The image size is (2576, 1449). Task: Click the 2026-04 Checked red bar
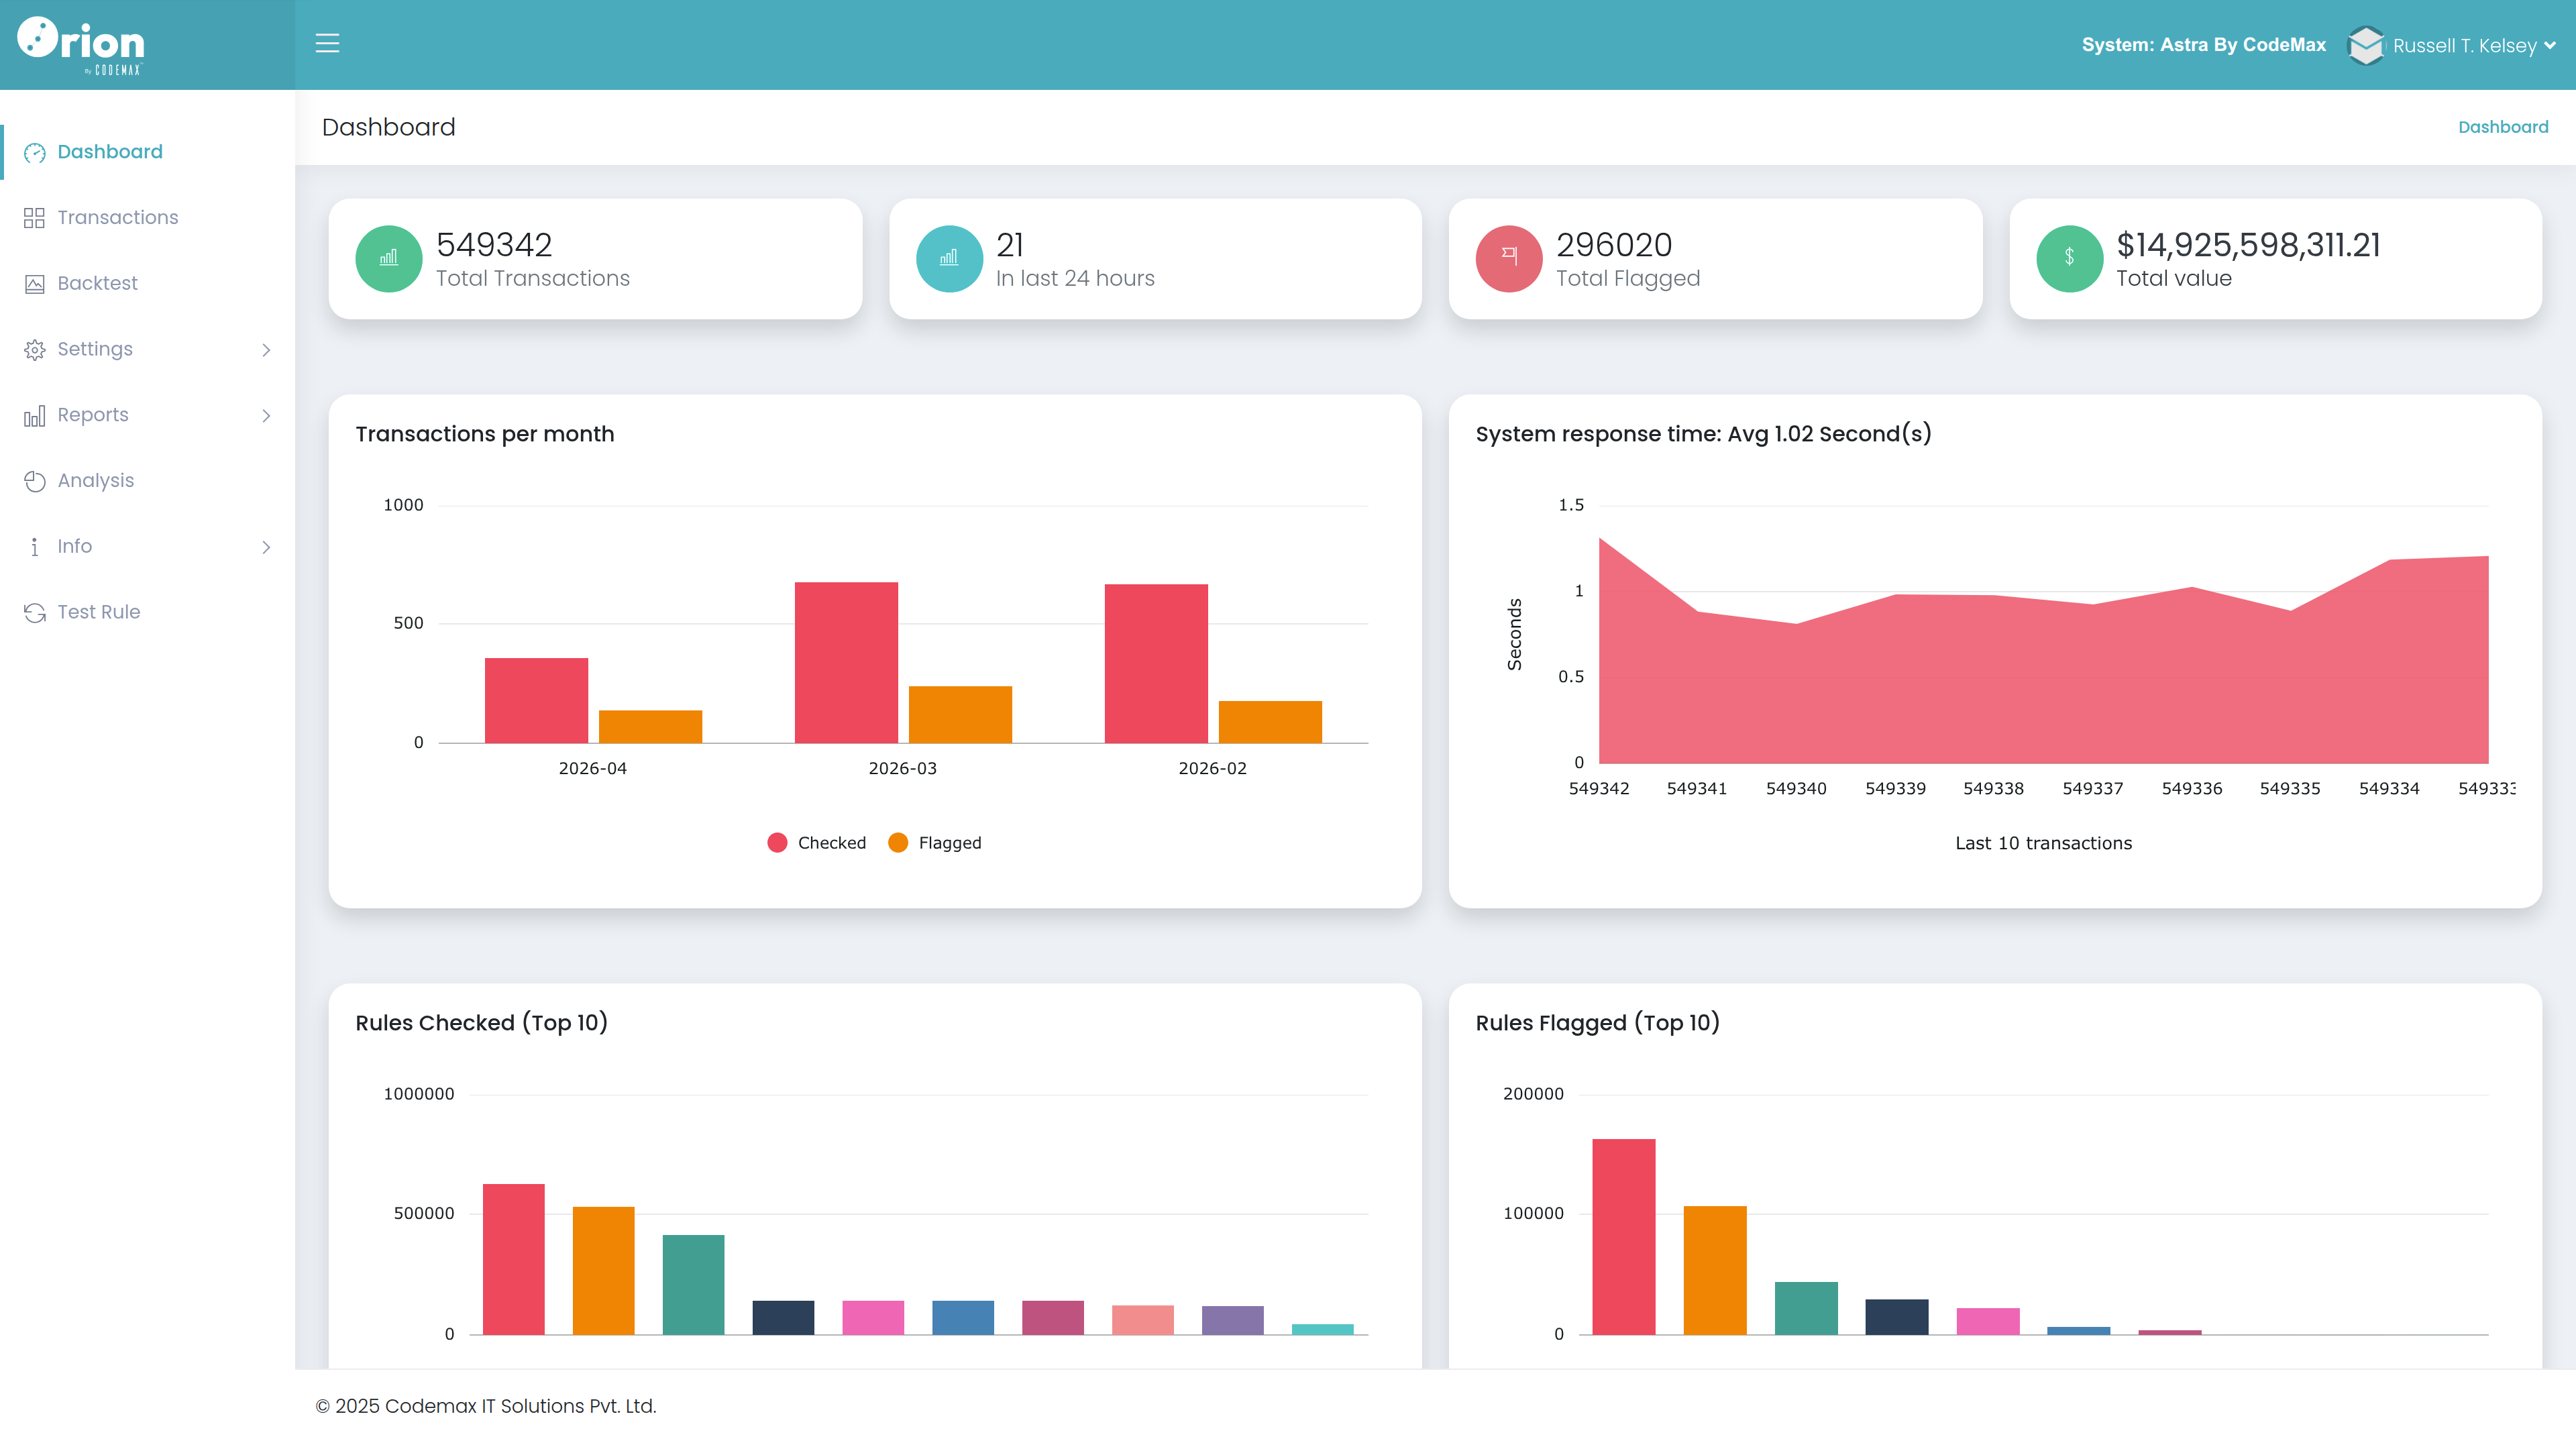click(537, 700)
